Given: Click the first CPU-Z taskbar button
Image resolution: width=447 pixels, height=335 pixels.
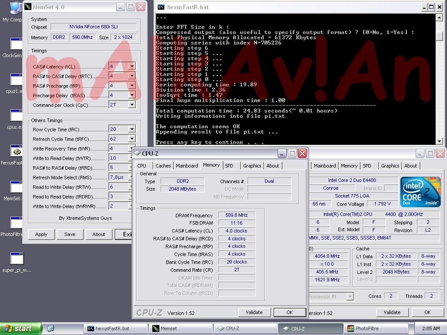Looking at the screenshot, I should [246, 328].
